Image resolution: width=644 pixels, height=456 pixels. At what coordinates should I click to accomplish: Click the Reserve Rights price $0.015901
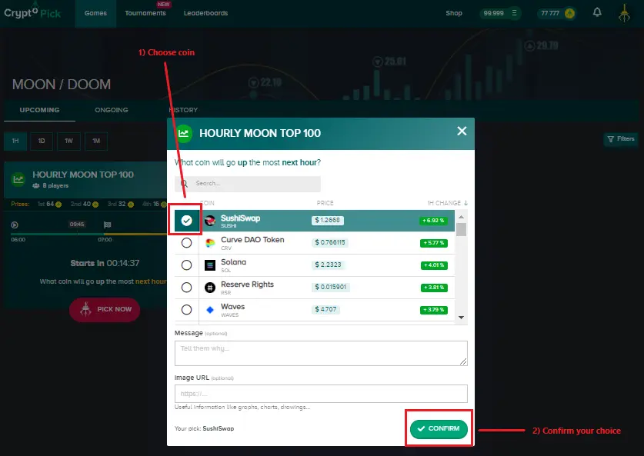click(331, 287)
